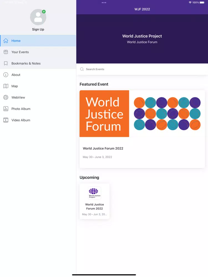This screenshot has height=277, width=208.
Task: Tap the World Justice Forum banner subtitle
Action: pos(142,42)
